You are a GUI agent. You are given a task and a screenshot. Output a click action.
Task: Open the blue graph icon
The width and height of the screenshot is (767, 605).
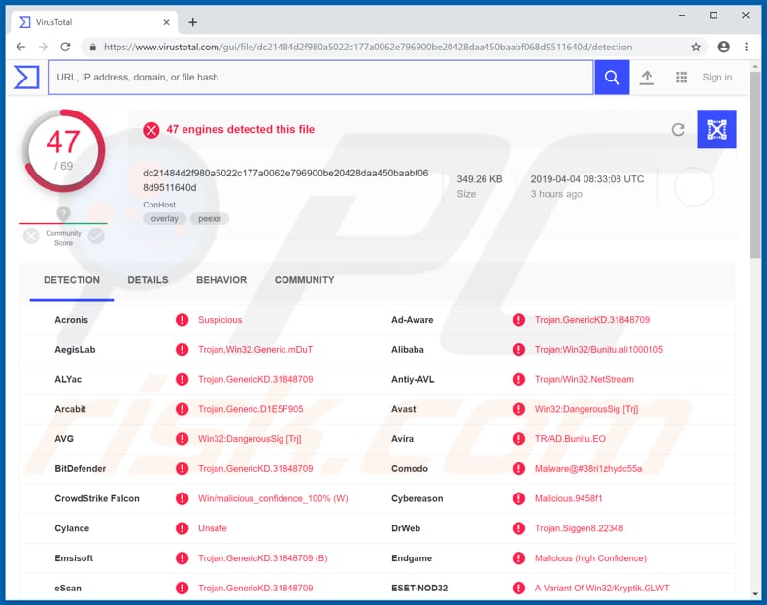tap(717, 129)
